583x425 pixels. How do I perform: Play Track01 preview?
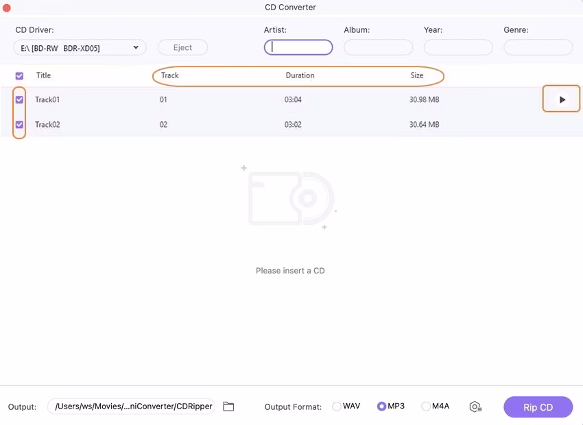(562, 99)
